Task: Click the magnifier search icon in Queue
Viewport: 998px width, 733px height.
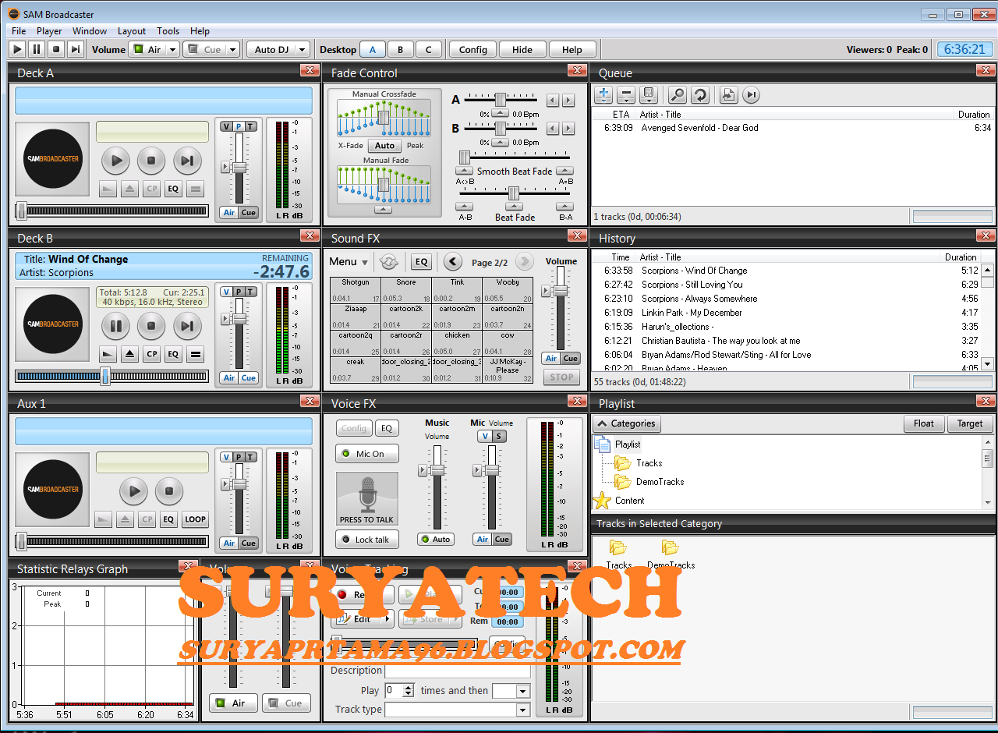Action: point(678,95)
